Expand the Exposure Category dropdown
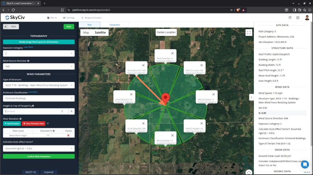 [39, 53]
